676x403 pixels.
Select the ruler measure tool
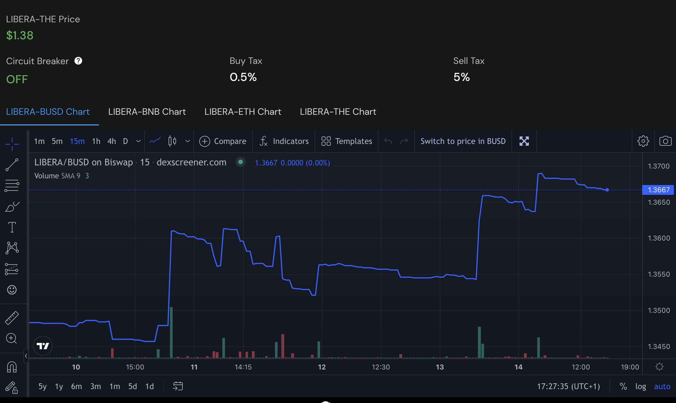12,318
